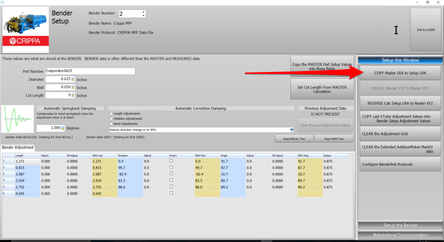Expand the Setup the Bender section

(x=400, y=225)
